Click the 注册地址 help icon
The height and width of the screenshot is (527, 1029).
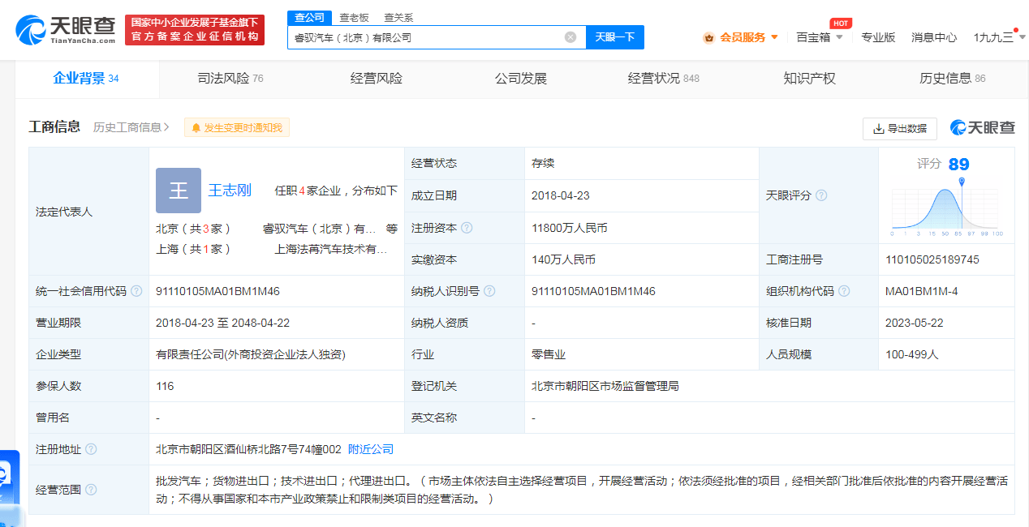click(x=91, y=449)
